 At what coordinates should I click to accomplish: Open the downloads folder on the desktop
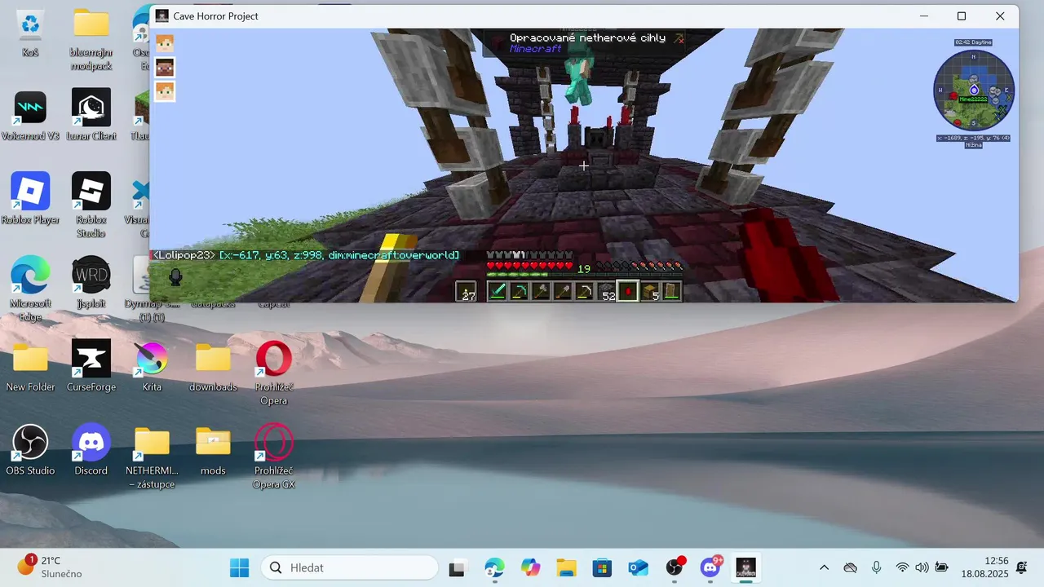tap(213, 365)
